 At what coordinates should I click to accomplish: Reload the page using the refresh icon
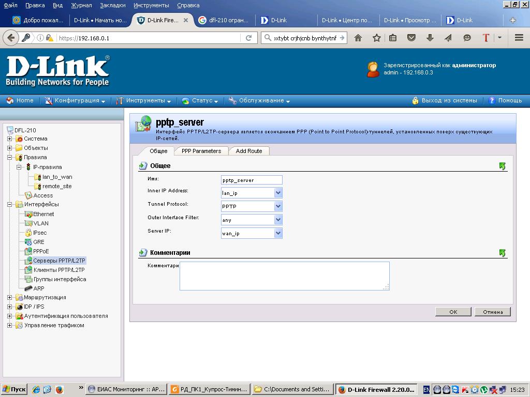249,38
